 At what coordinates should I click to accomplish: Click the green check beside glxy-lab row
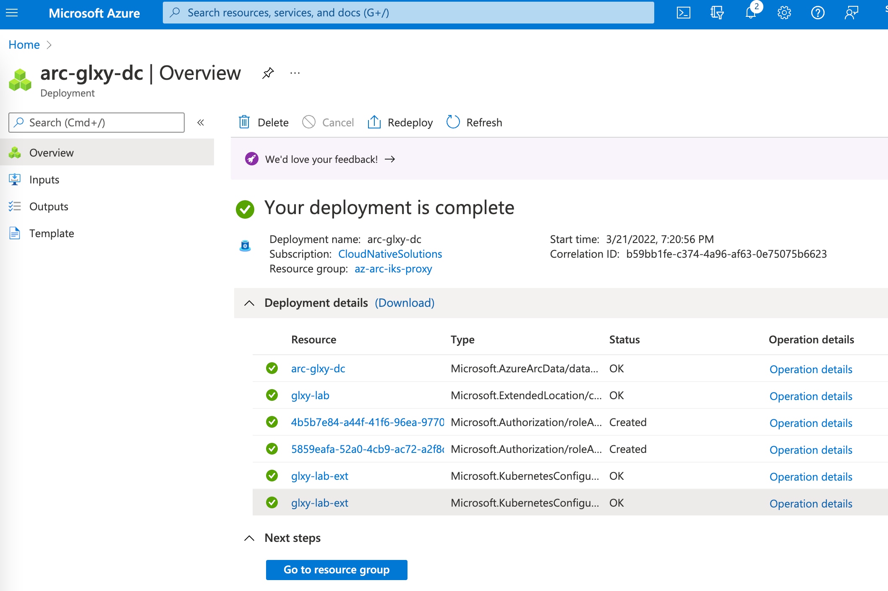[x=272, y=395]
